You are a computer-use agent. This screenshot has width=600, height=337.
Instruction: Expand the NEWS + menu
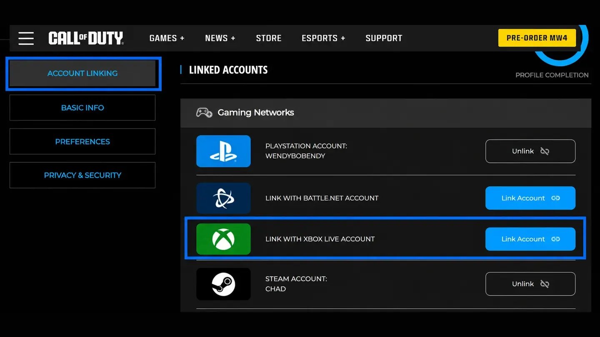pos(220,38)
